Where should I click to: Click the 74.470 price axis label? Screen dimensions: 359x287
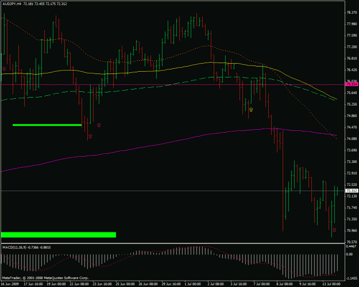(352, 127)
